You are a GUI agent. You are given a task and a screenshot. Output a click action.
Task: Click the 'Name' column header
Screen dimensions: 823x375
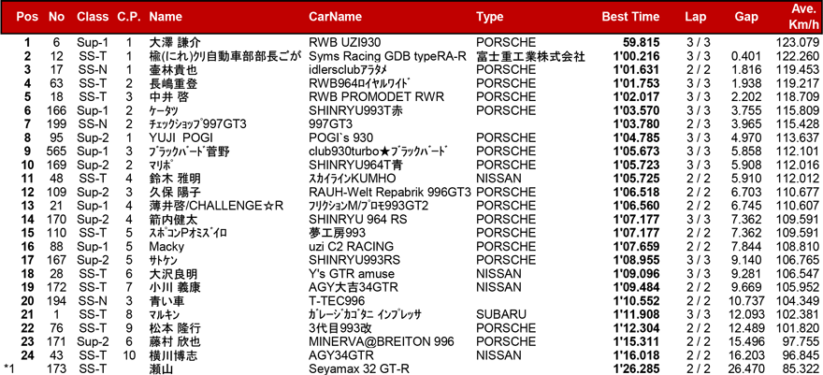pos(166,17)
